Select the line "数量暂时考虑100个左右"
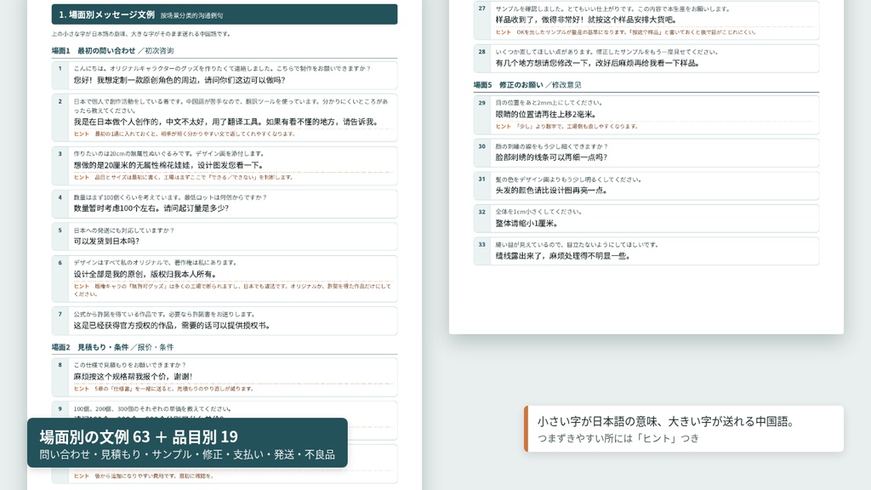 coord(114,208)
